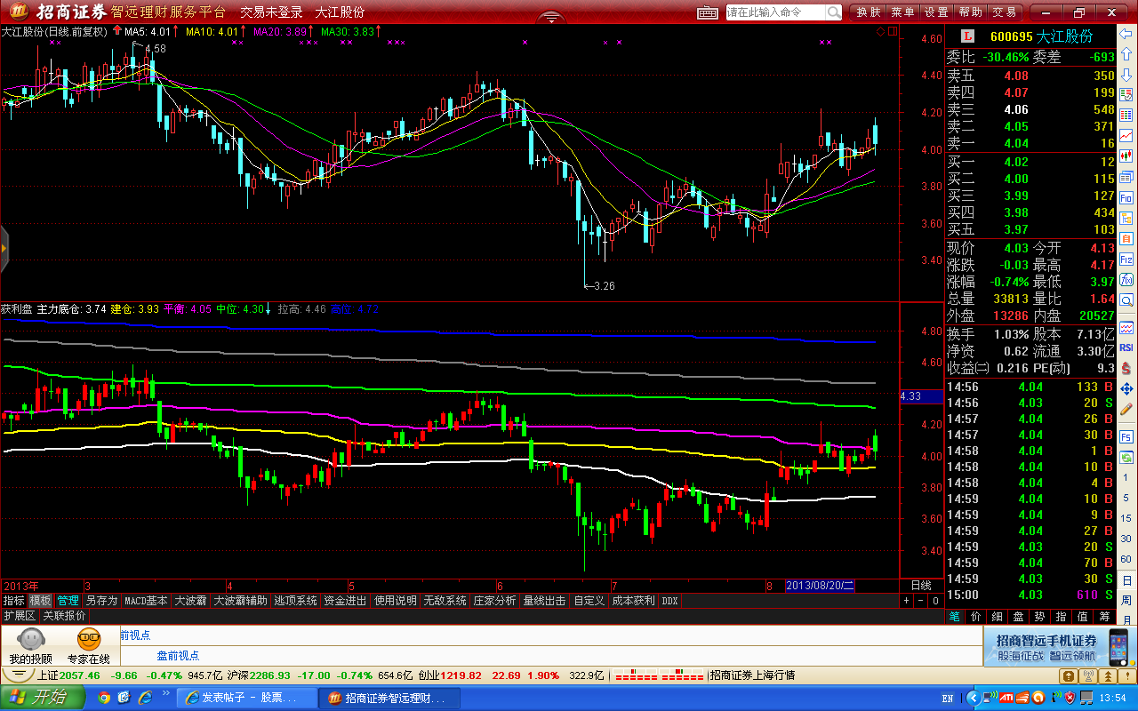The width and height of the screenshot is (1138, 711).
Task: Click the down arrow next-stock icon
Action: point(1126,74)
